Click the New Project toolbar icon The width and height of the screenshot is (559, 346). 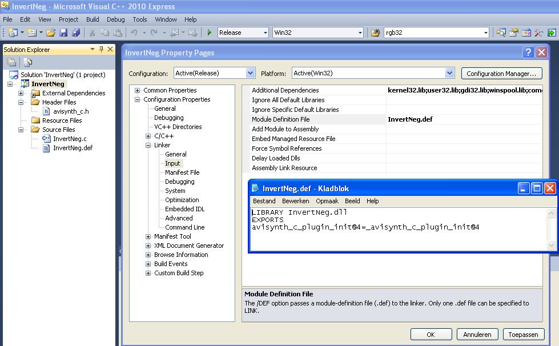pyautogui.click(x=13, y=33)
